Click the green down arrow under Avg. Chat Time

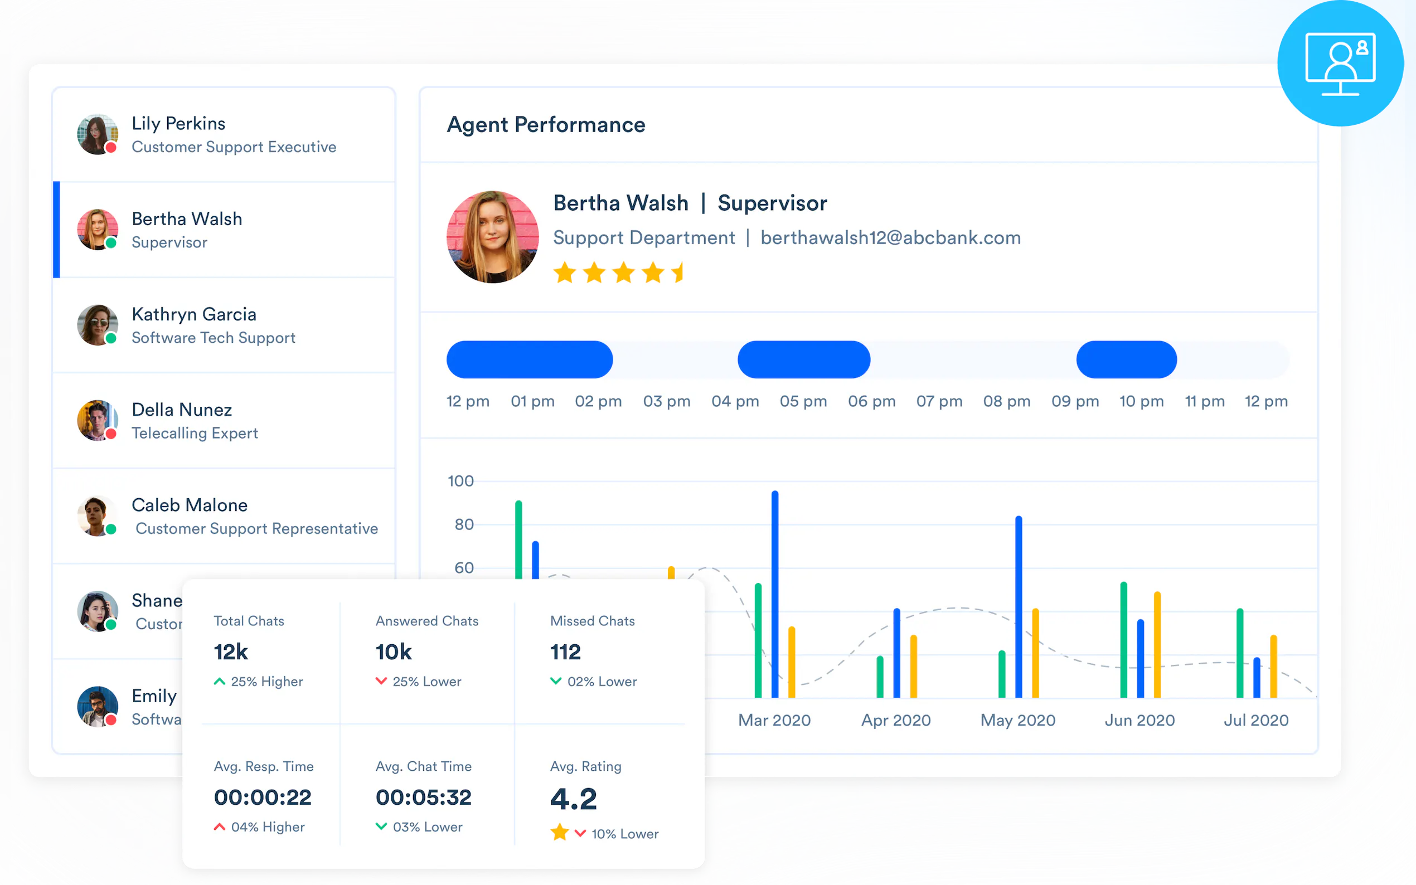pyautogui.click(x=381, y=826)
